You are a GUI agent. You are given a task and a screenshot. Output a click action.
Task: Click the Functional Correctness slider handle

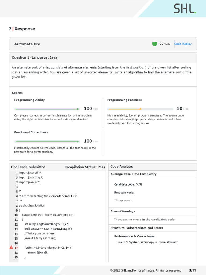point(78,142)
